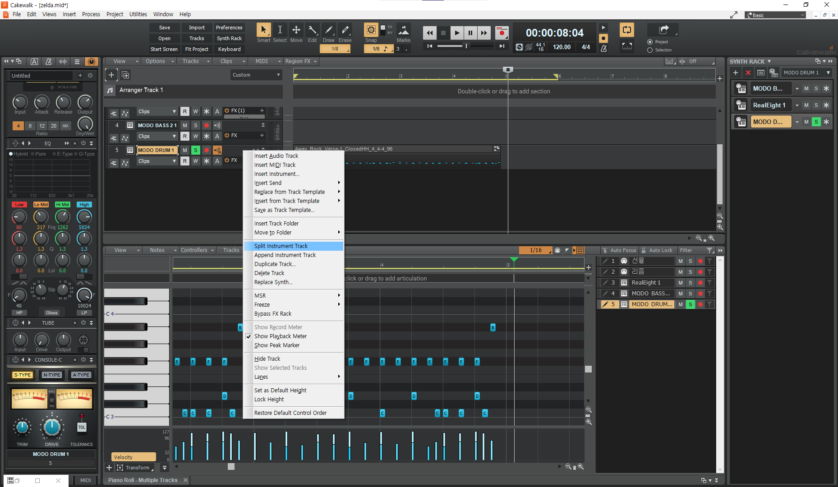This screenshot has width=838, height=487.
Task: Toggle the Snap to grid button
Action: pyautogui.click(x=371, y=30)
